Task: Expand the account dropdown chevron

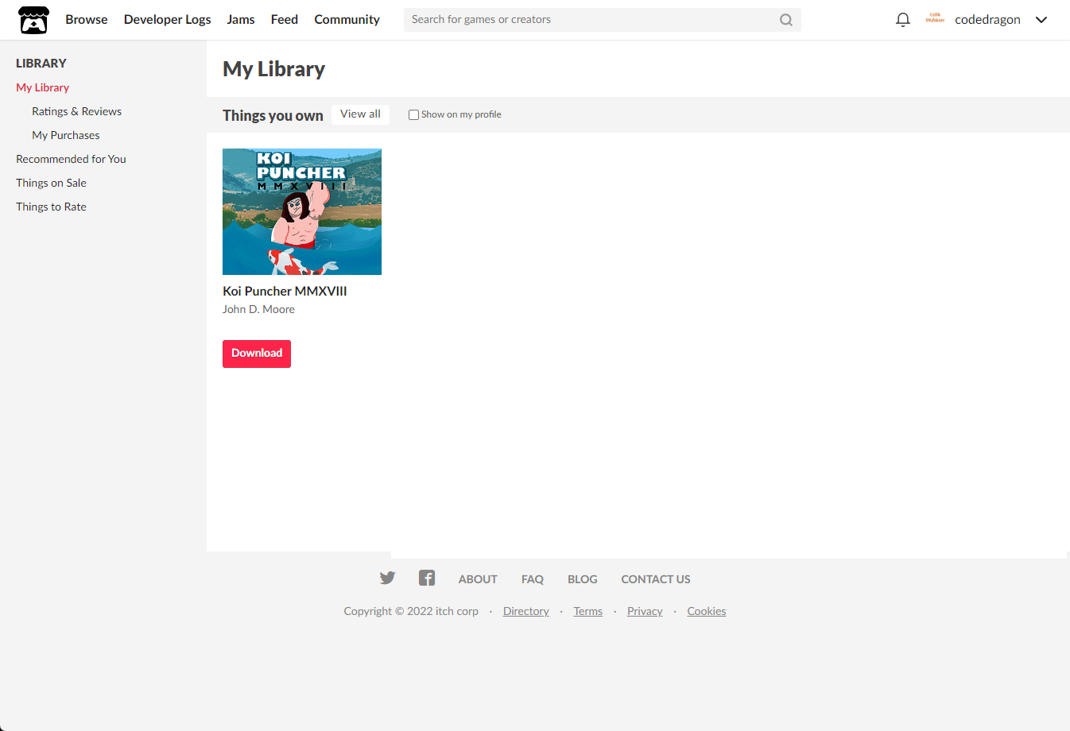Action: [1041, 20]
